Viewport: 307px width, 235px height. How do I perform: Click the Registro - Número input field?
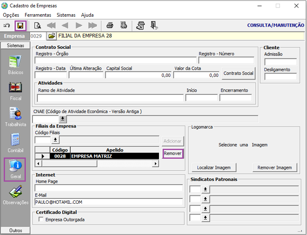(226, 60)
